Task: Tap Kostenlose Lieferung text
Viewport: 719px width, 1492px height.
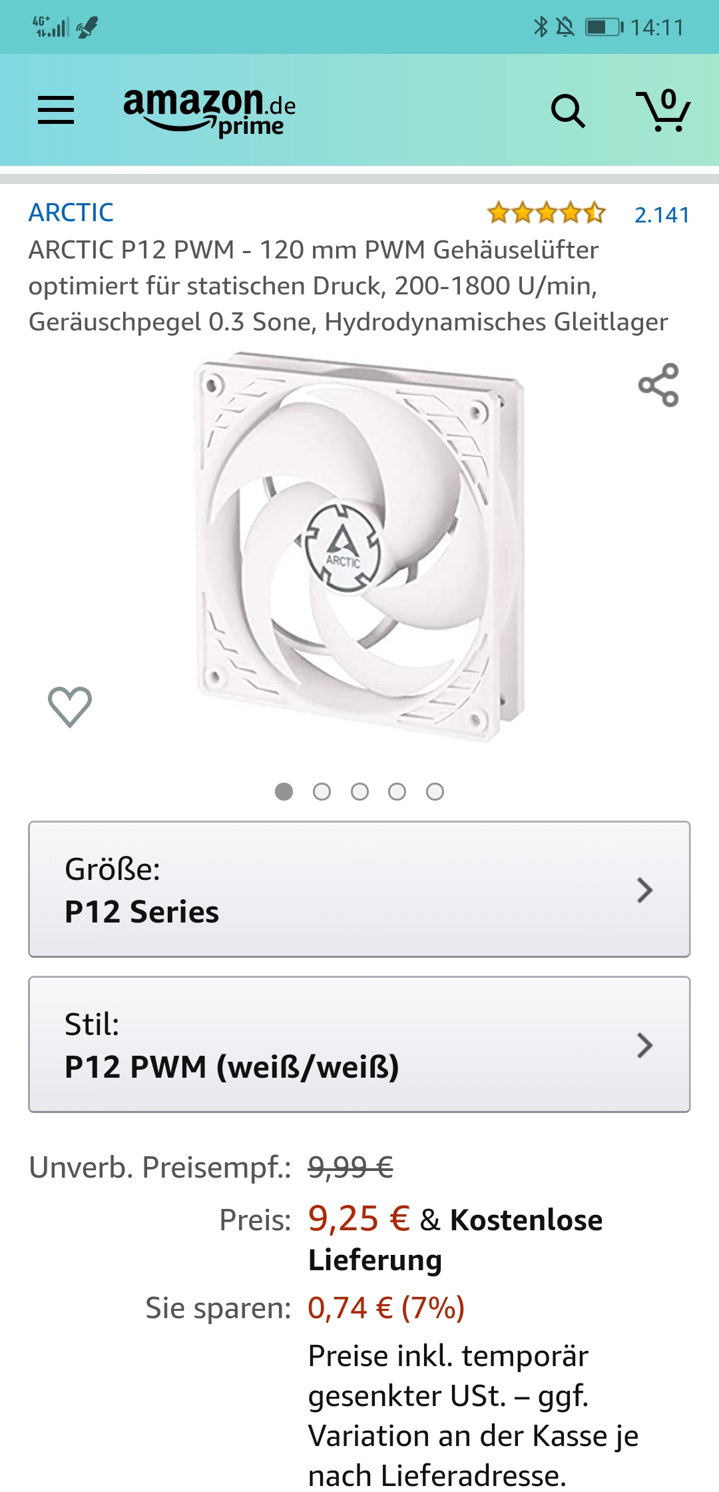Action: coord(455,1240)
